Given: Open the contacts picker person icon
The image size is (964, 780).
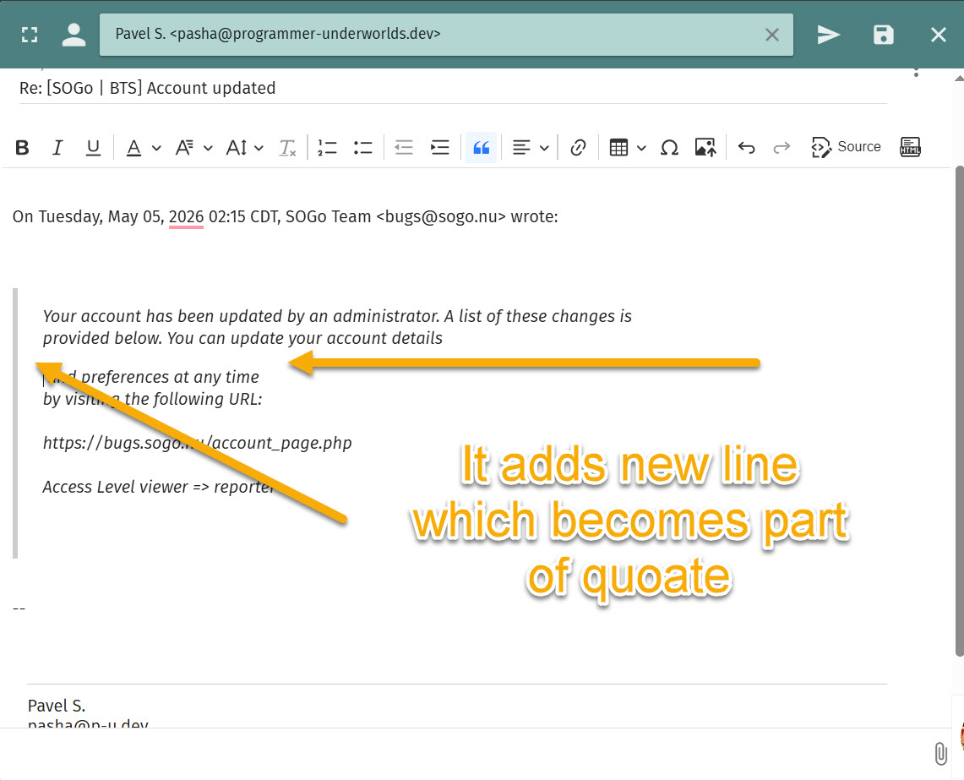Looking at the screenshot, I should pos(74,35).
